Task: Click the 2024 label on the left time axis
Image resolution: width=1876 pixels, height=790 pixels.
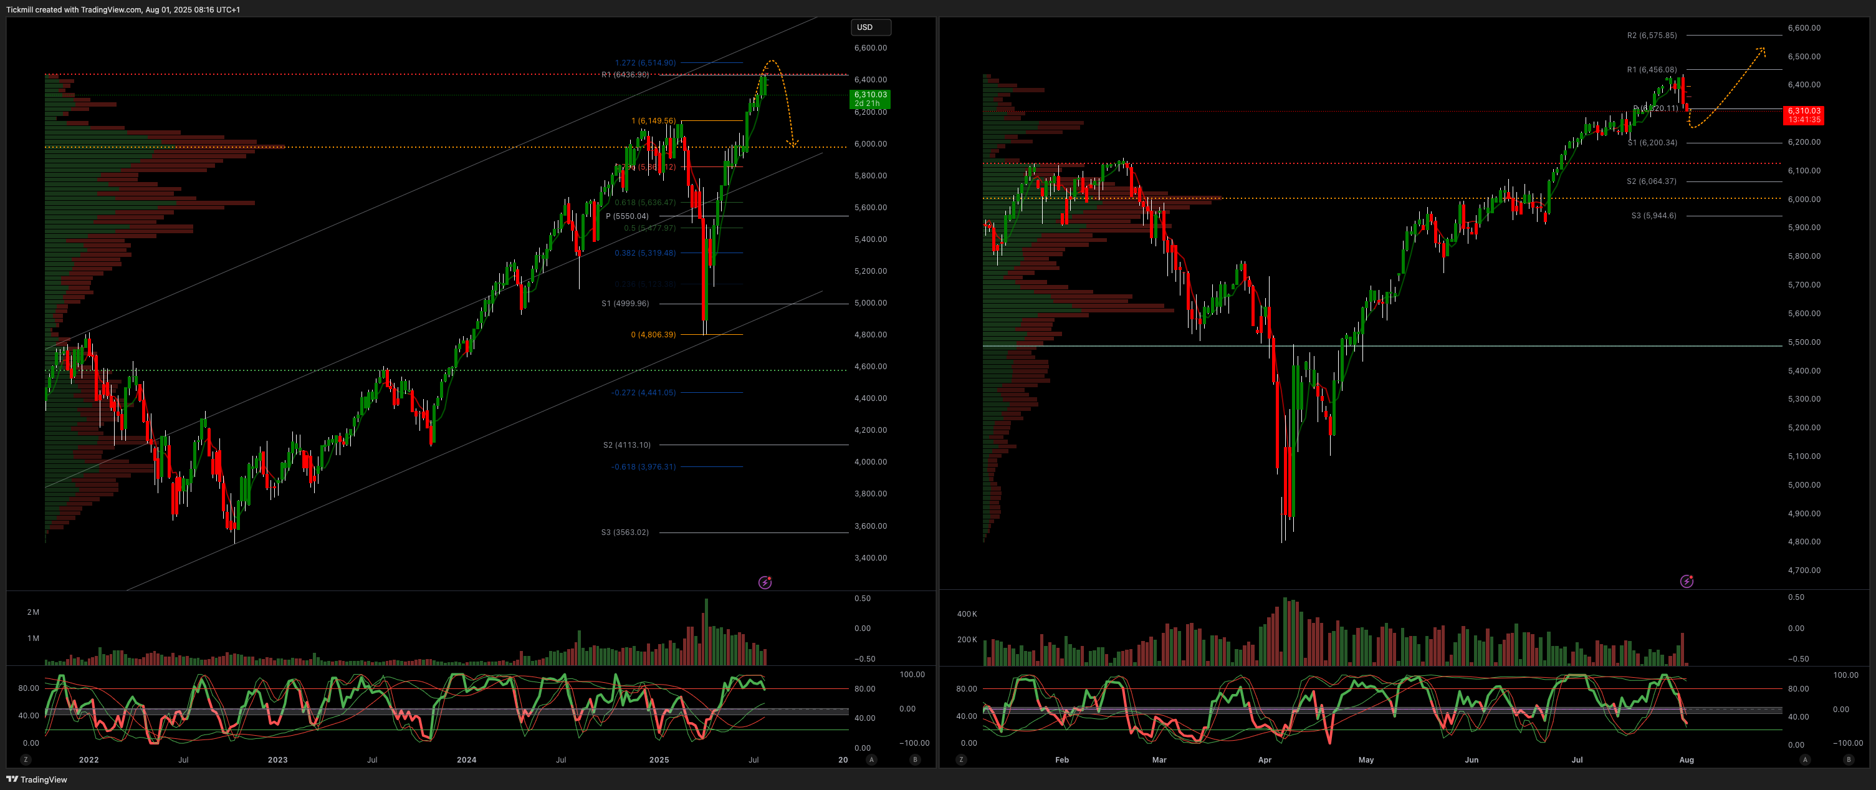Action: [467, 759]
